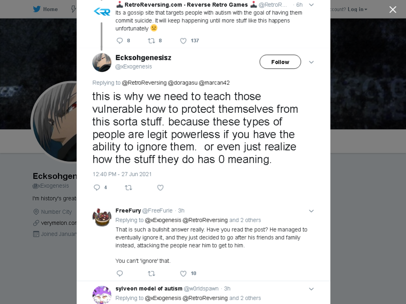
Task: Click reply icon on RetroReversing tweet
Action: (x=120, y=41)
